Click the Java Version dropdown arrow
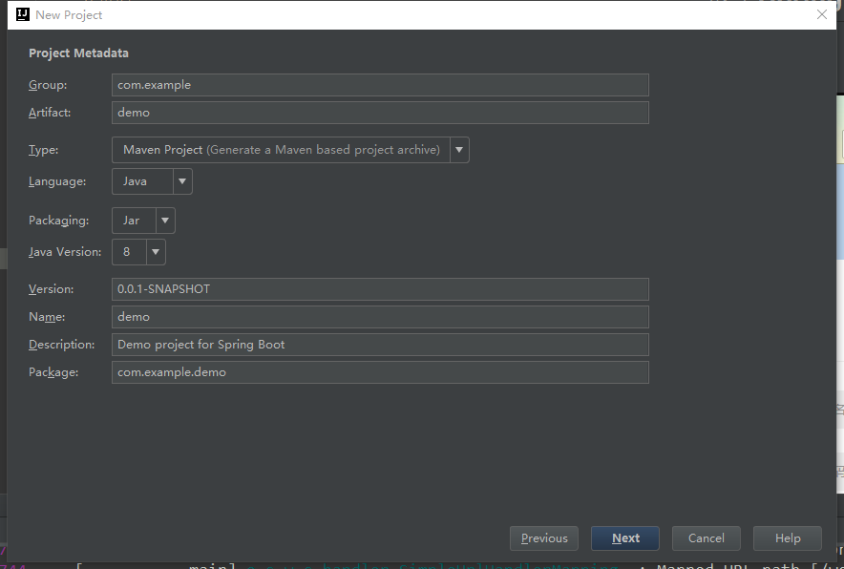The width and height of the screenshot is (844, 569). (156, 252)
